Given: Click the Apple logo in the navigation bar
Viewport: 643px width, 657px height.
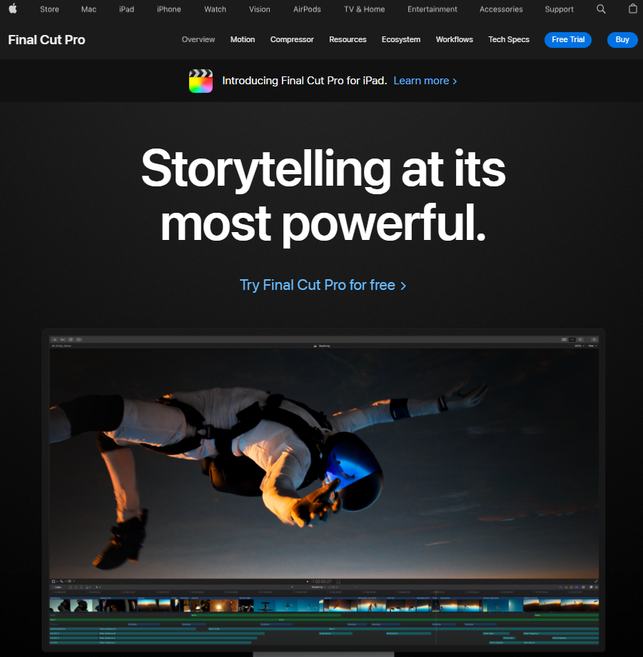Looking at the screenshot, I should coord(13,9).
